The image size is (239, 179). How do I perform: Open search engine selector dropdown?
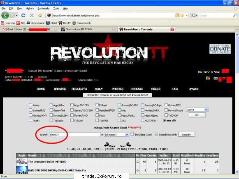195,15
